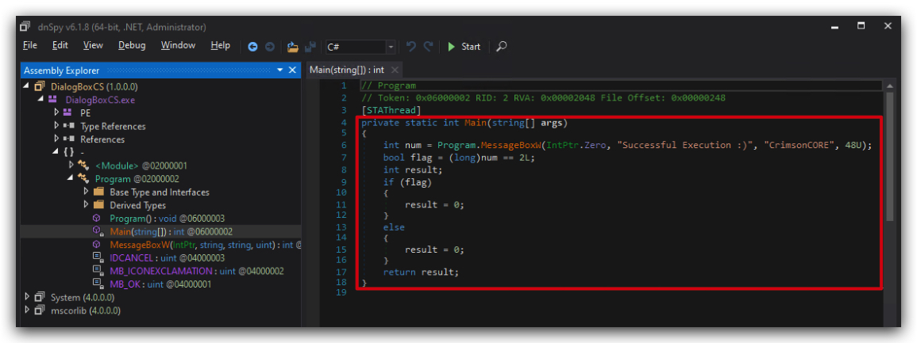Viewport: 917px width, 343px height.
Task: Click the Undo arrow icon
Action: coord(411,46)
